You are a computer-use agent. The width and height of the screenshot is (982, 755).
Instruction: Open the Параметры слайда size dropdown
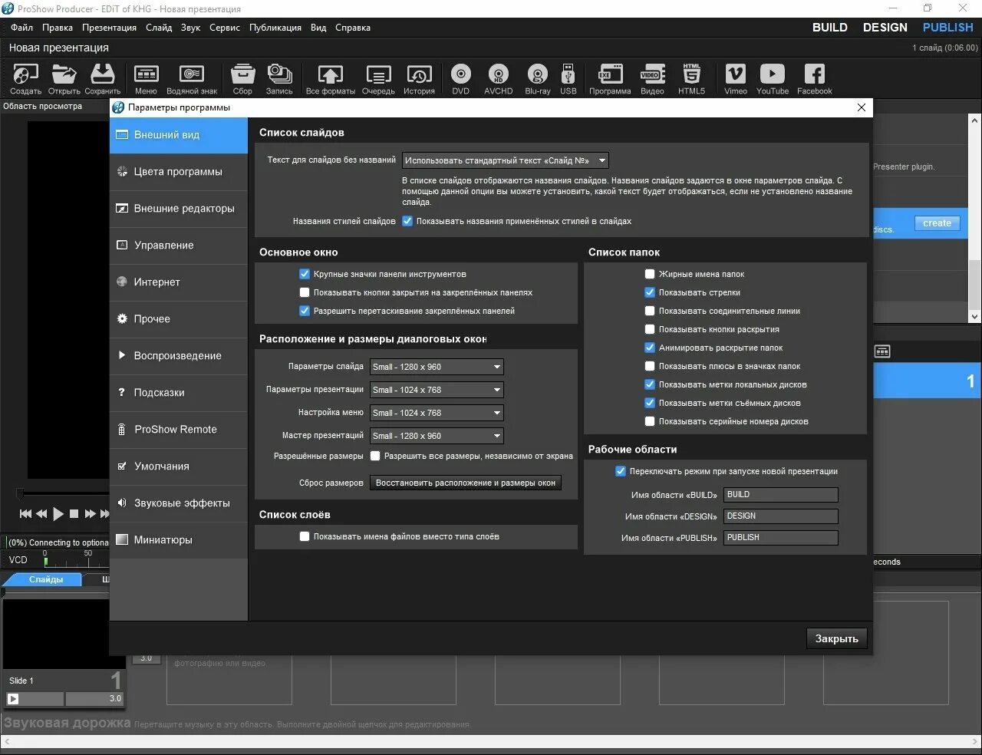[x=437, y=367]
